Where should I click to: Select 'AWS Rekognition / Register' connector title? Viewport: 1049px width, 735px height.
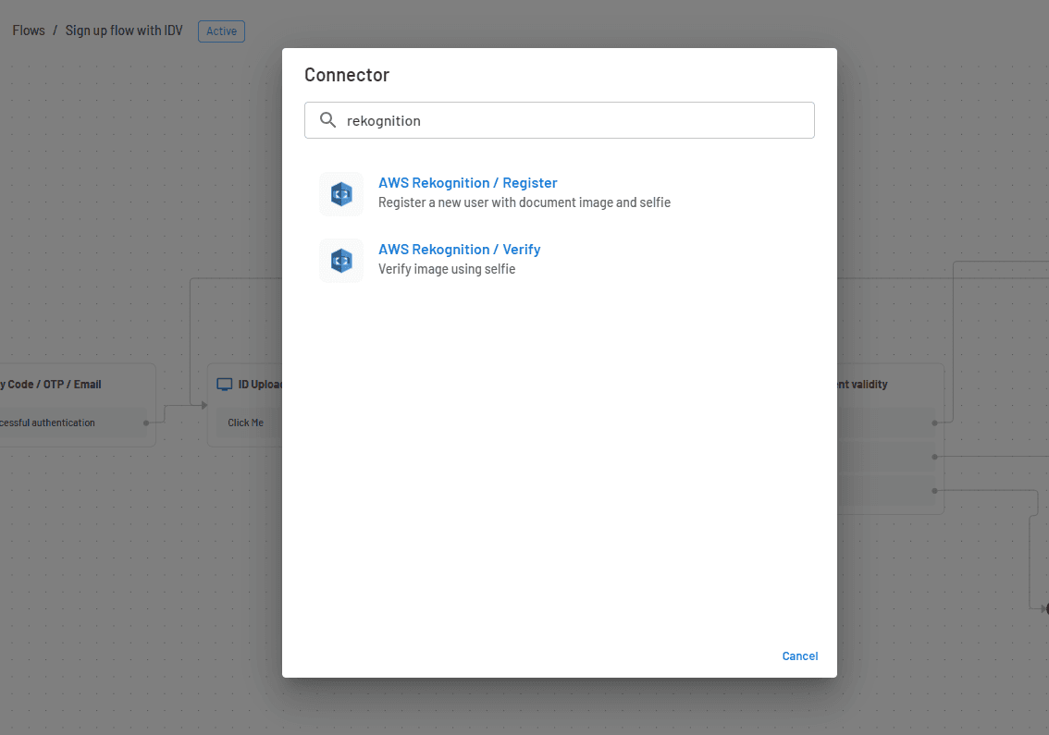(x=467, y=183)
